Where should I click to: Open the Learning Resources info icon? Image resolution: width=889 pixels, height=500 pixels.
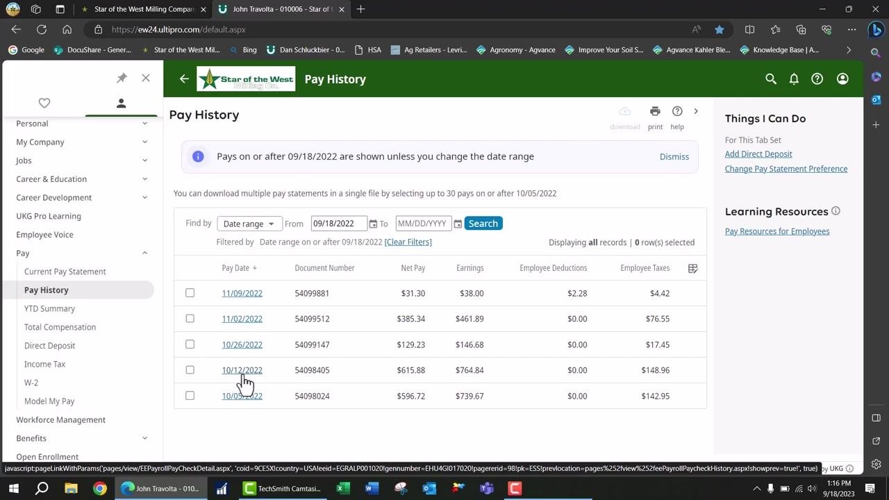pyautogui.click(x=836, y=211)
